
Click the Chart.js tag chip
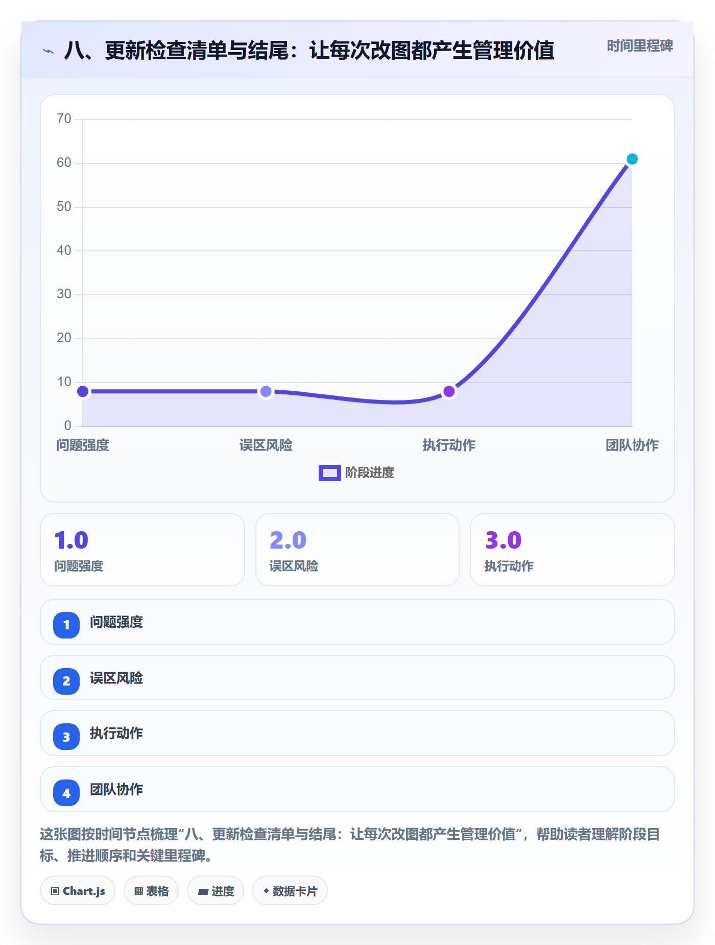point(78,891)
